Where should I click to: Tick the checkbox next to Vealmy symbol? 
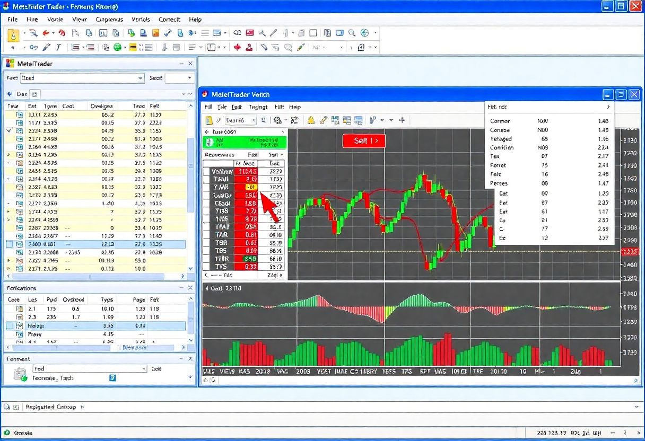click(207, 172)
